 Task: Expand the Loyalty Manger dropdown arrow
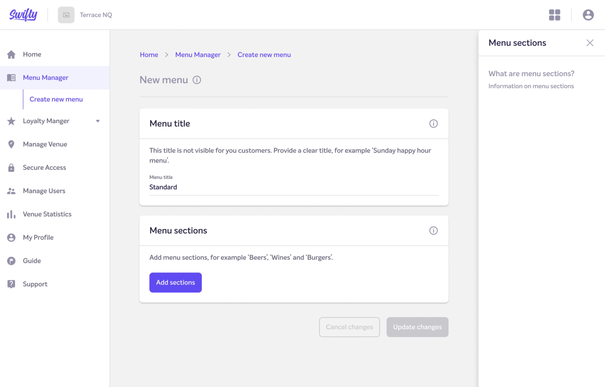(98, 121)
